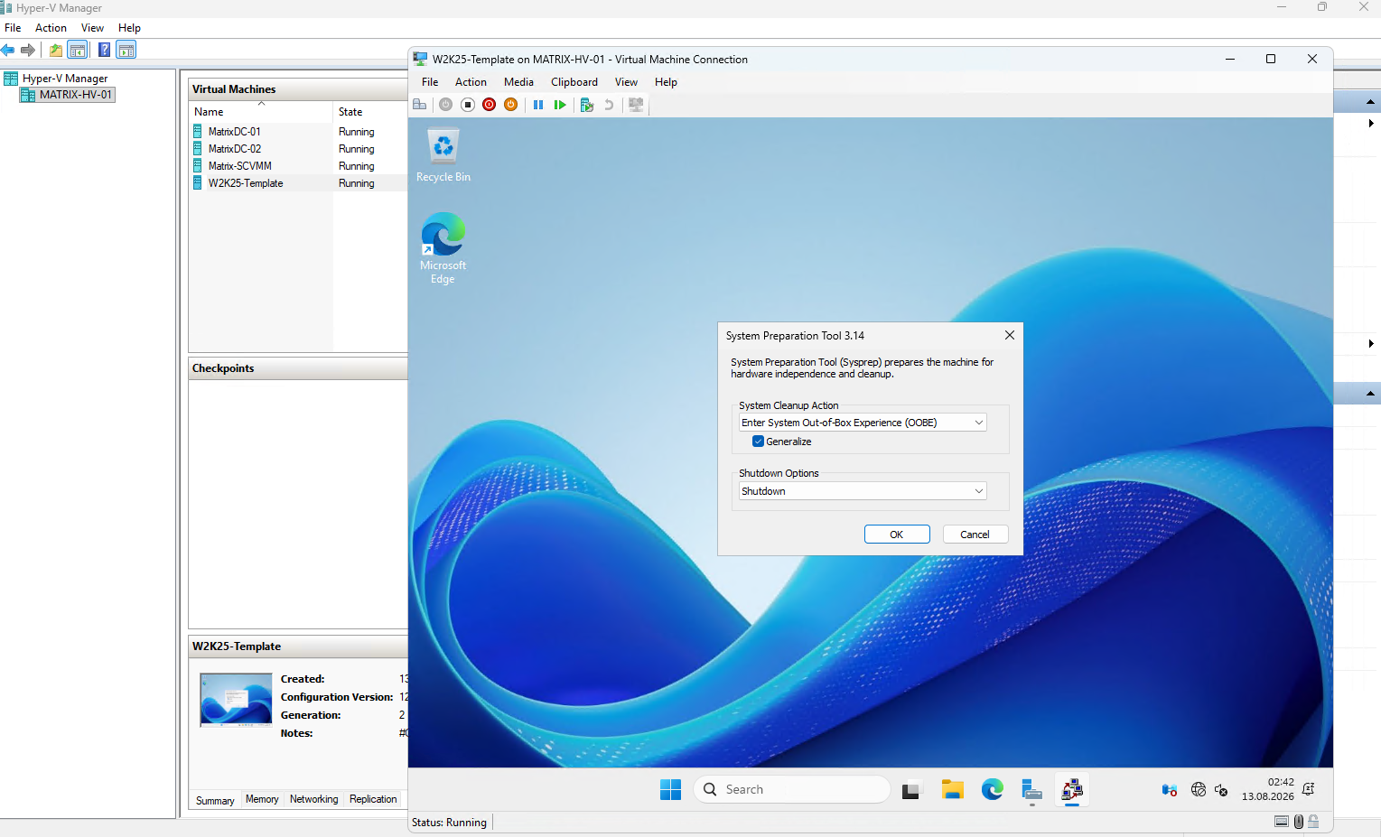Click the first system tray icon left of network
Image resolution: width=1381 pixels, height=837 pixels.
click(x=1170, y=790)
